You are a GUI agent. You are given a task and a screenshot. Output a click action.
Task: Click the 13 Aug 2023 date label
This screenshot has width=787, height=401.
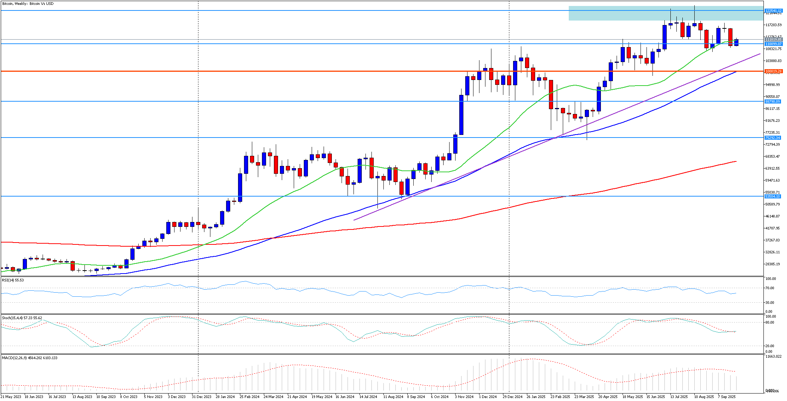[x=82, y=397]
